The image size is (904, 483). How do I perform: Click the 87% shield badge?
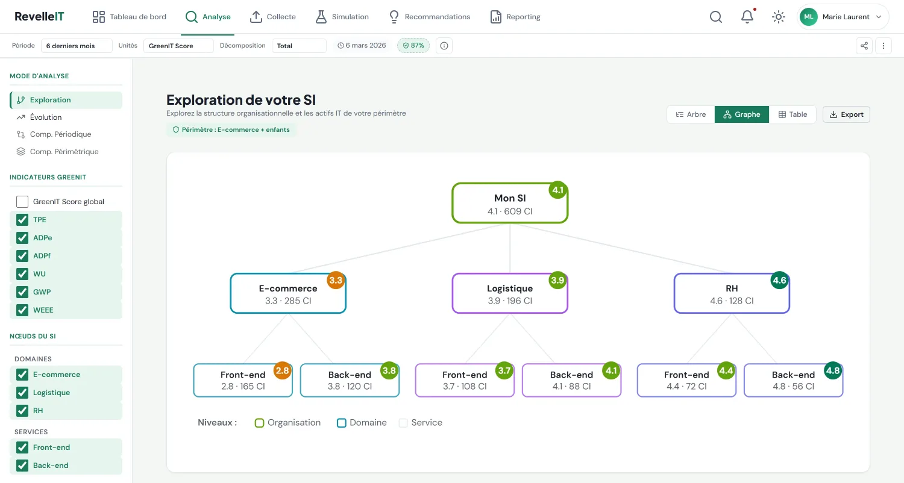[x=413, y=46]
